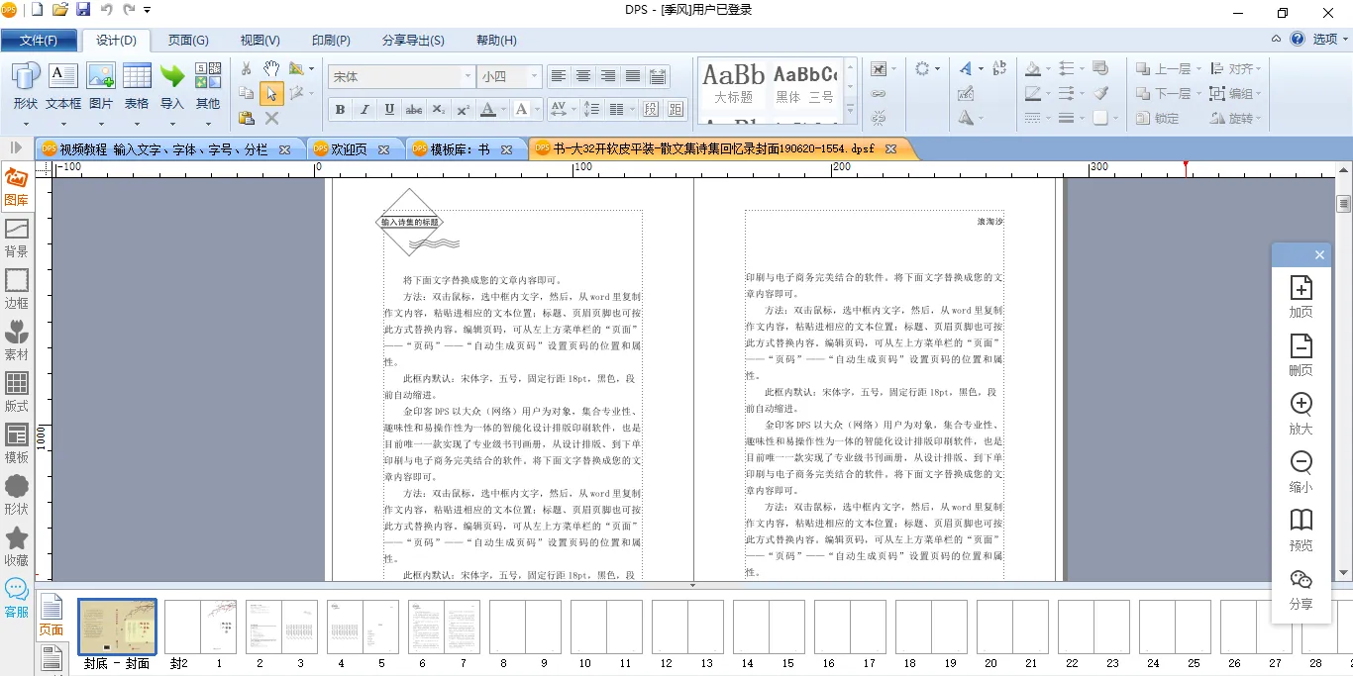Insert a shape with 形状 tool
1353x676 pixels.
click(x=25, y=86)
